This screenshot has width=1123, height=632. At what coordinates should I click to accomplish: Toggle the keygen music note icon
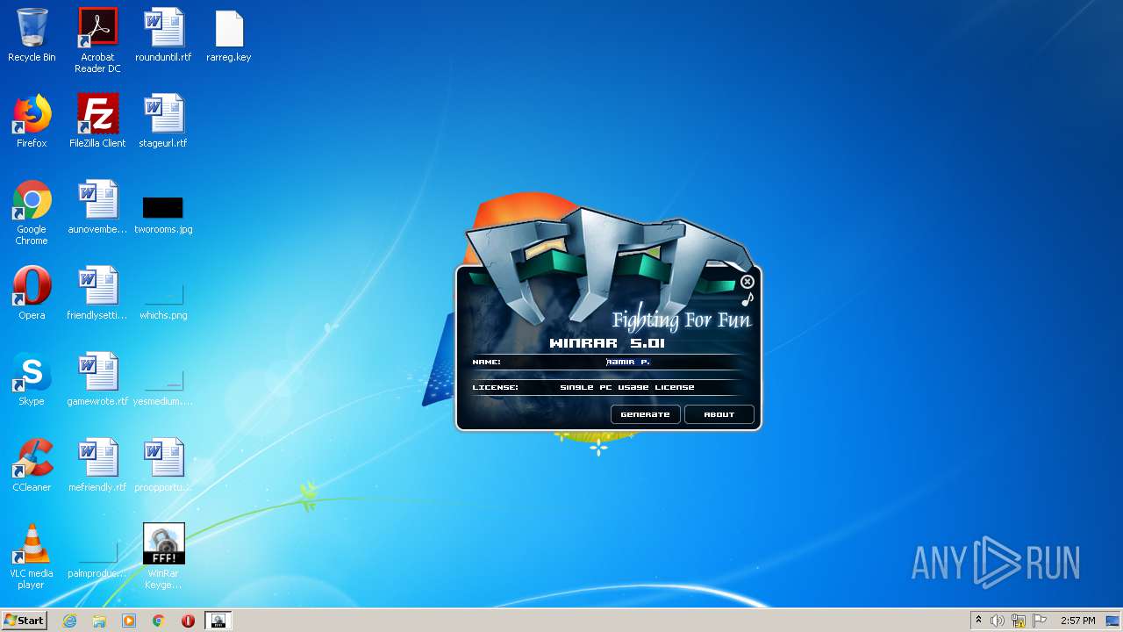coord(747,299)
